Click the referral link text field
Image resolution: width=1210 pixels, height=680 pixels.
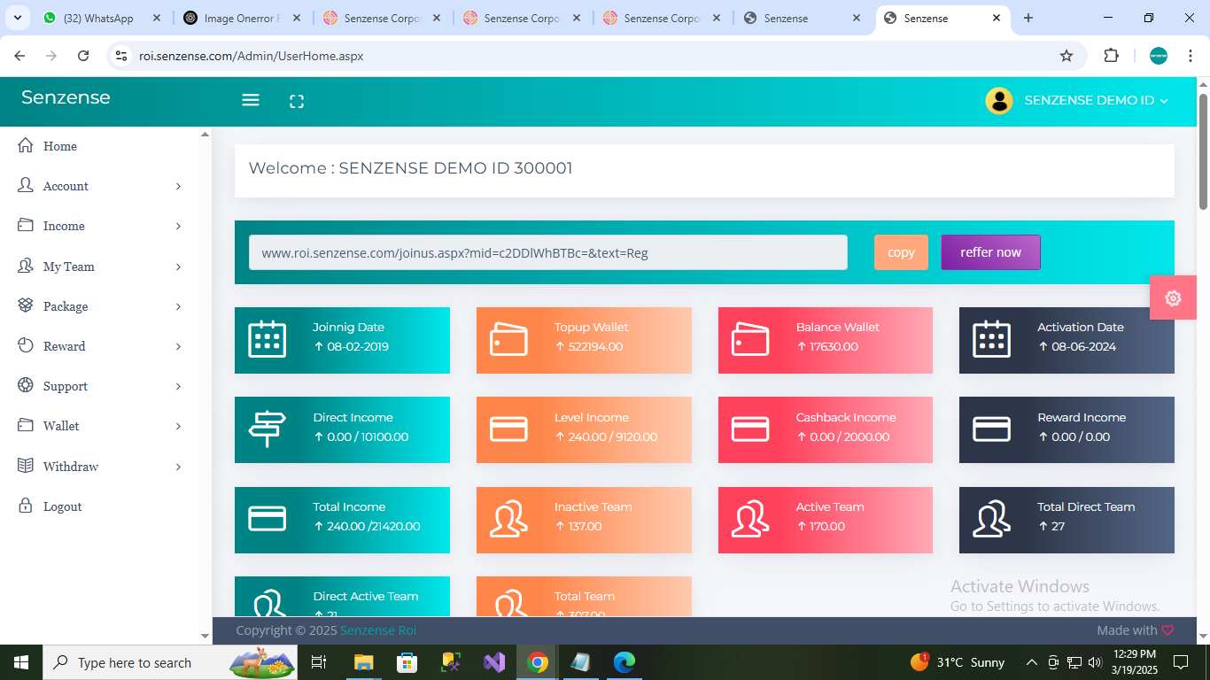coord(548,252)
